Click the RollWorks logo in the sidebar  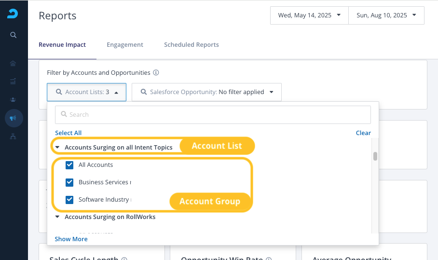[13, 14]
